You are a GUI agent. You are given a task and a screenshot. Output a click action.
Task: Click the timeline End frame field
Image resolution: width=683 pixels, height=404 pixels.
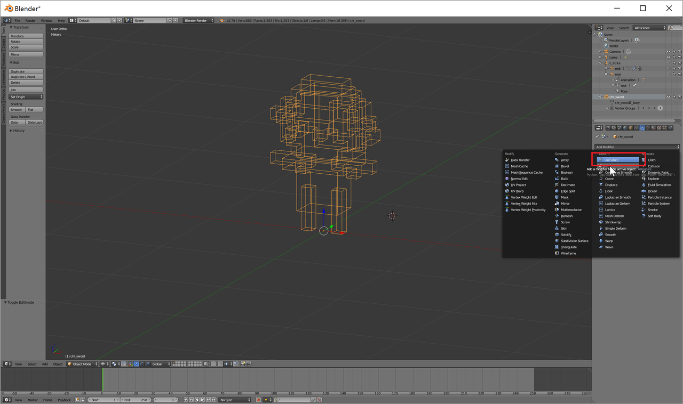tap(136, 400)
